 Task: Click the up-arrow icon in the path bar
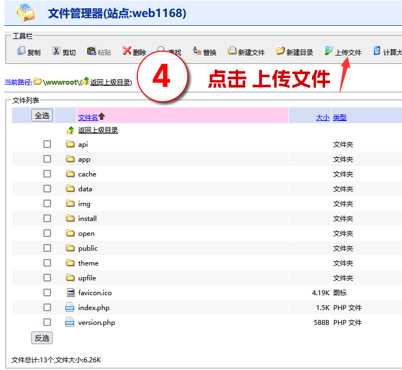(x=86, y=81)
